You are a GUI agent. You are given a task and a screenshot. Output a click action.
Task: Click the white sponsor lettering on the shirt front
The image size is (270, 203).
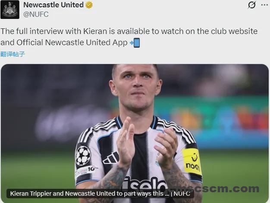click(144, 184)
